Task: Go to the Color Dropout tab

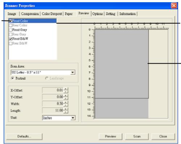Action: pos(52,14)
